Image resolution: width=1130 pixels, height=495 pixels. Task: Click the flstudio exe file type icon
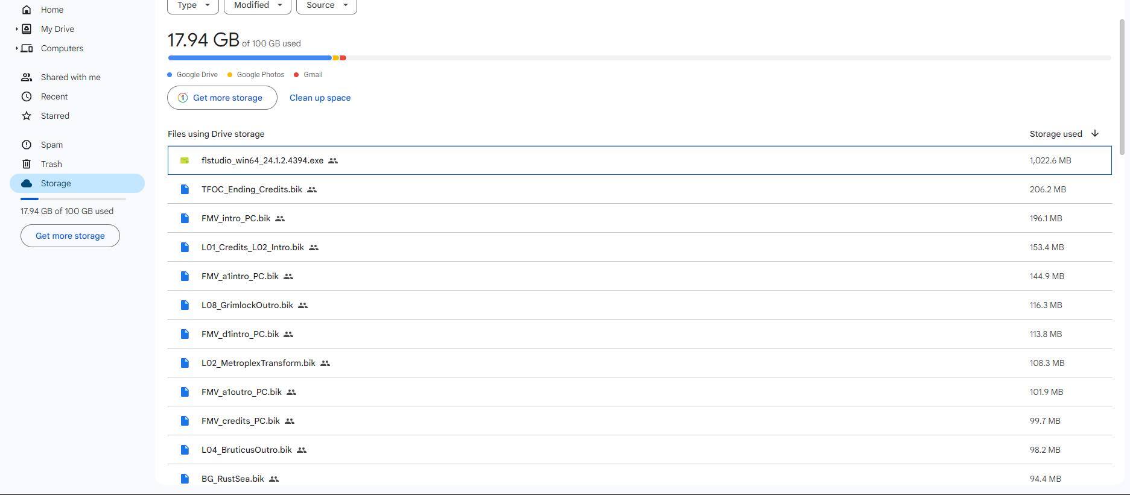pos(185,160)
